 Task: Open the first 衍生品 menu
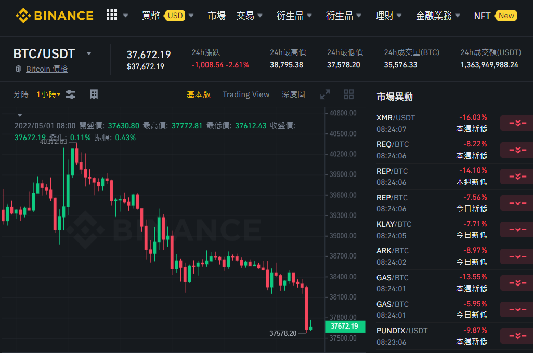click(294, 16)
